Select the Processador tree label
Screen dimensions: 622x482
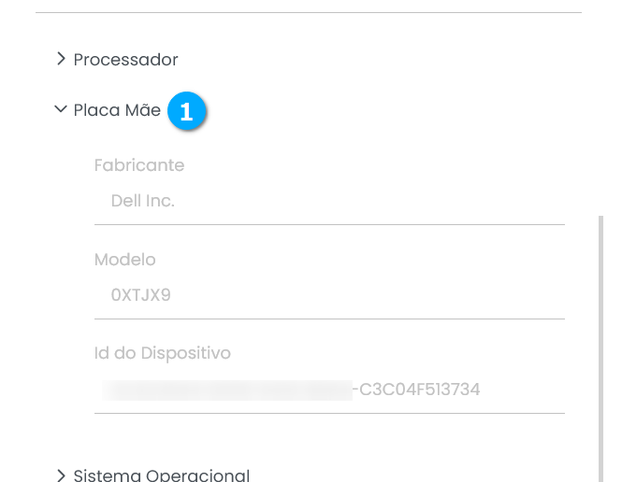125,60
